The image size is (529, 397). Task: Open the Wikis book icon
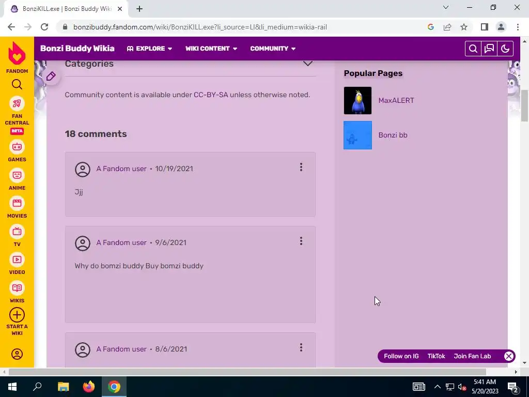click(x=17, y=288)
